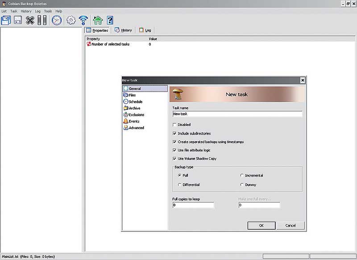This screenshot has width=357, height=260.
Task: Uncheck Include subdirectories
Action: [174, 133]
